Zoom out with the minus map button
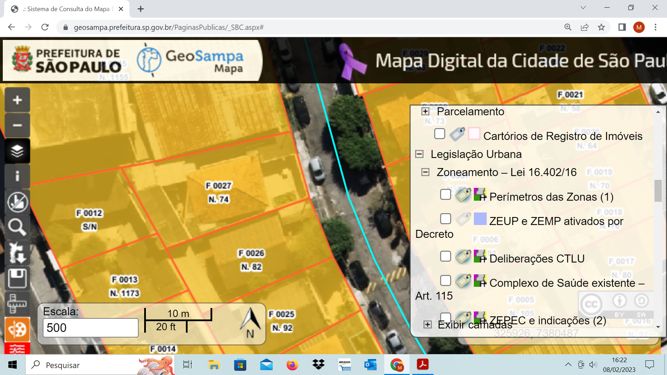The image size is (667, 375). (x=17, y=125)
